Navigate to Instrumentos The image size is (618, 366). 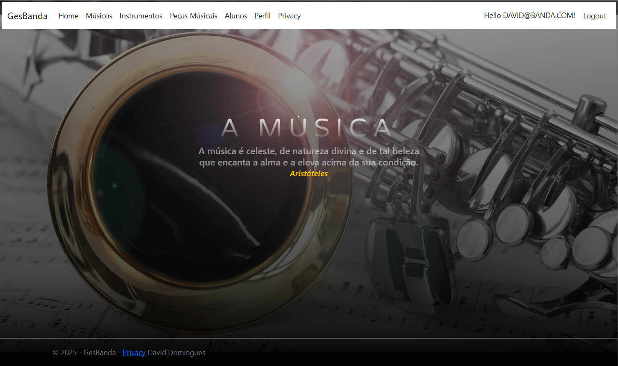point(141,16)
